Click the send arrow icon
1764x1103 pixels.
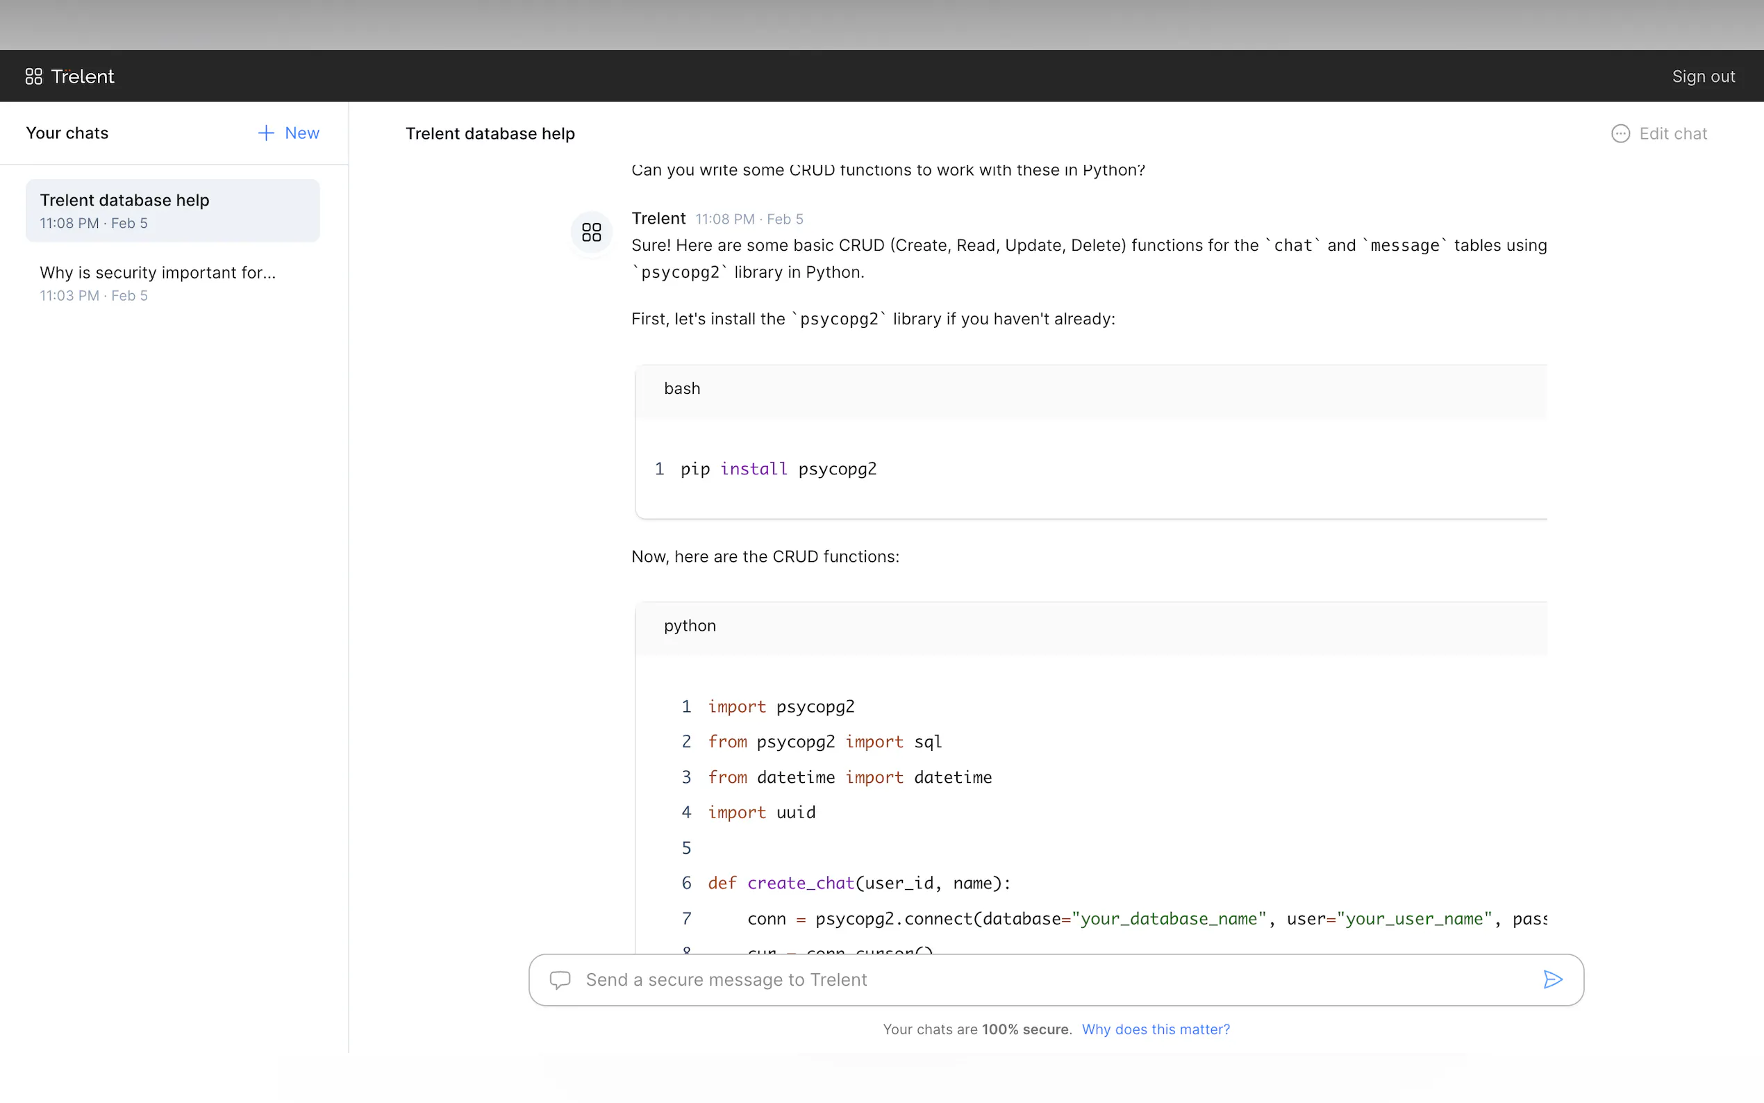pyautogui.click(x=1552, y=980)
